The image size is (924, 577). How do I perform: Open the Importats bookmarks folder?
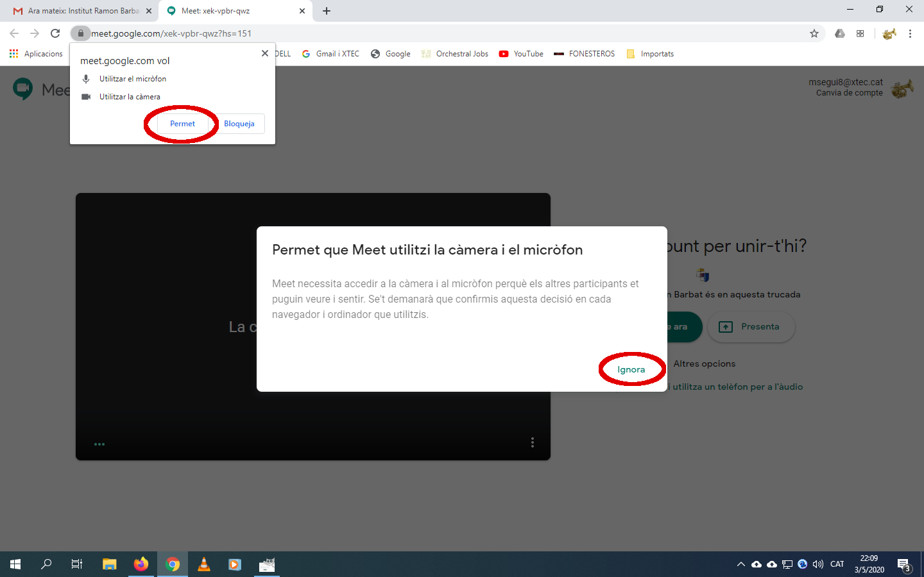(650, 54)
